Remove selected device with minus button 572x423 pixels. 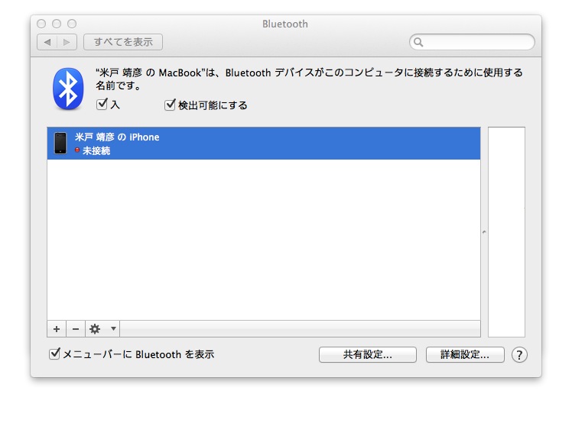tap(76, 329)
